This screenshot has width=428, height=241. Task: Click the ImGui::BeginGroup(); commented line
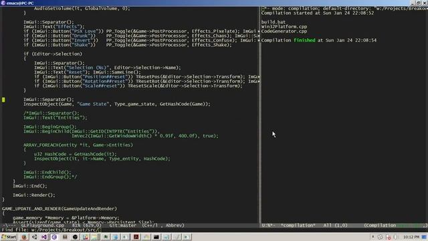coord(50,127)
